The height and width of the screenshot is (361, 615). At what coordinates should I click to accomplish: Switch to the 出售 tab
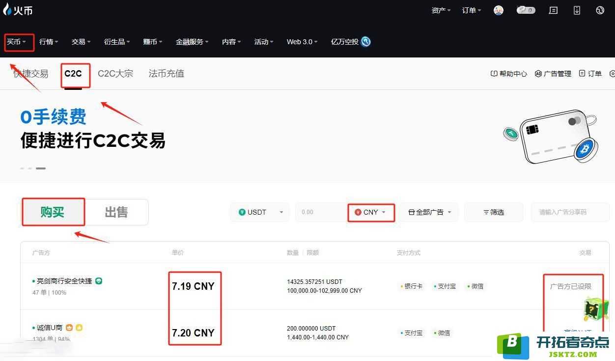[x=116, y=212]
